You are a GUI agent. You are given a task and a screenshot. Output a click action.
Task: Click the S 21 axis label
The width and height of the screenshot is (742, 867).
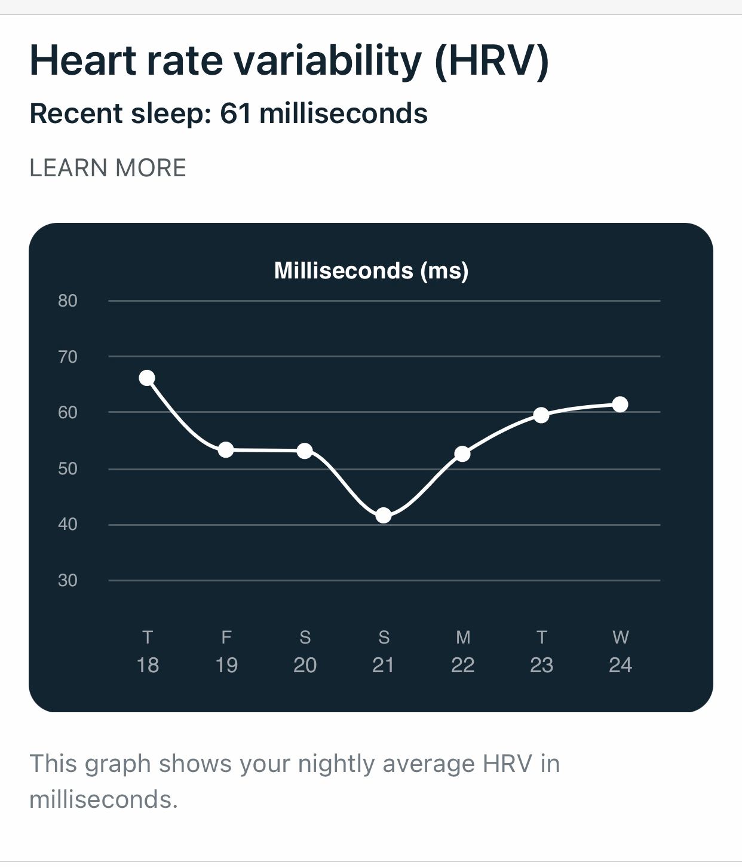click(384, 651)
